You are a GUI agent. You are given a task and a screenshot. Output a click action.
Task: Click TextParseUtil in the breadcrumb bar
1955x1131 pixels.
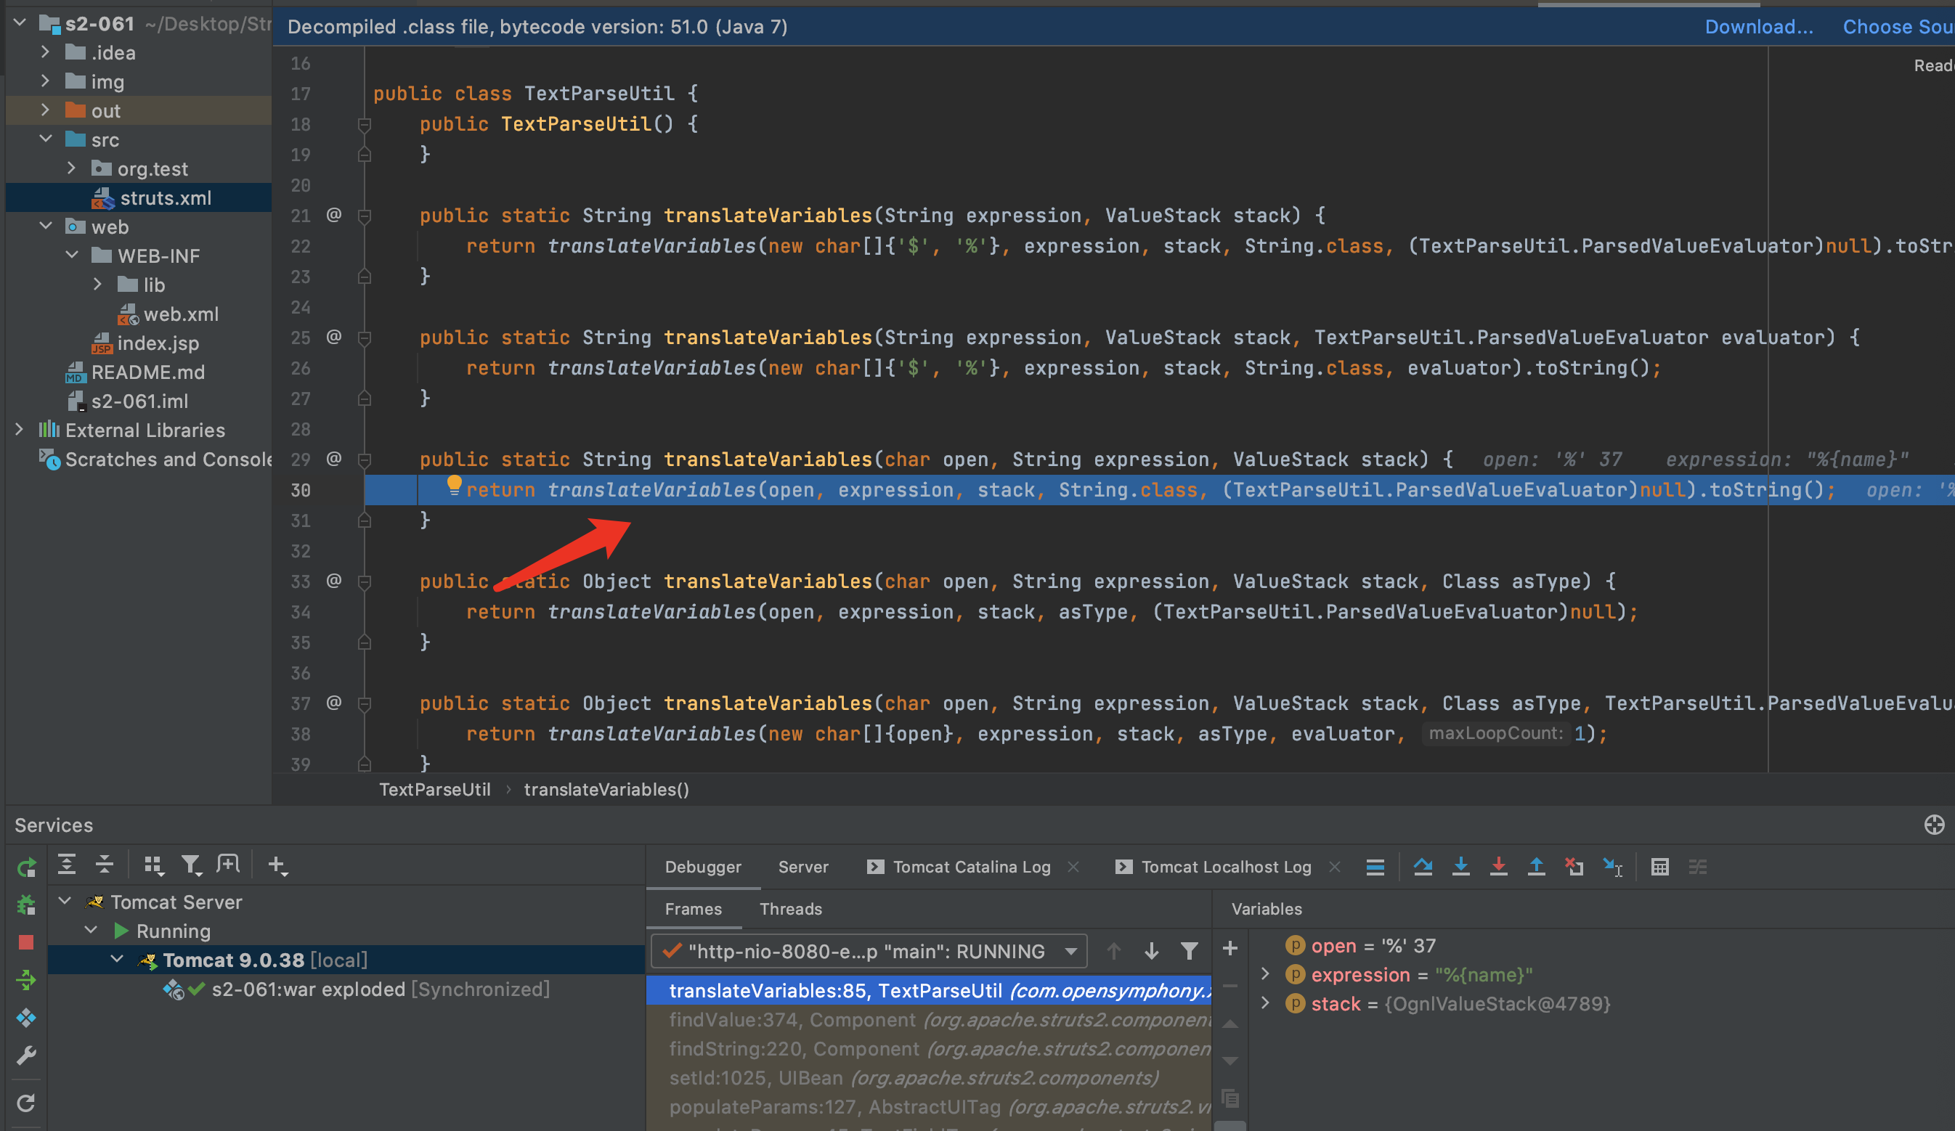[434, 789]
